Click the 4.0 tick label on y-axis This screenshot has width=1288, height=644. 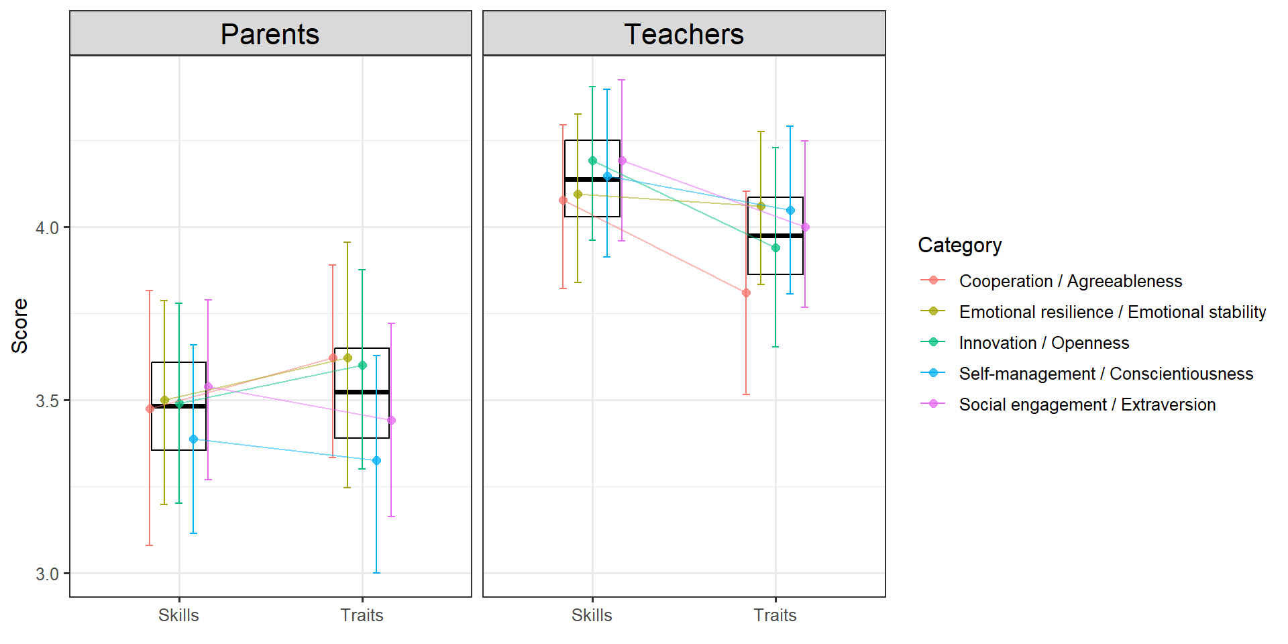47,228
